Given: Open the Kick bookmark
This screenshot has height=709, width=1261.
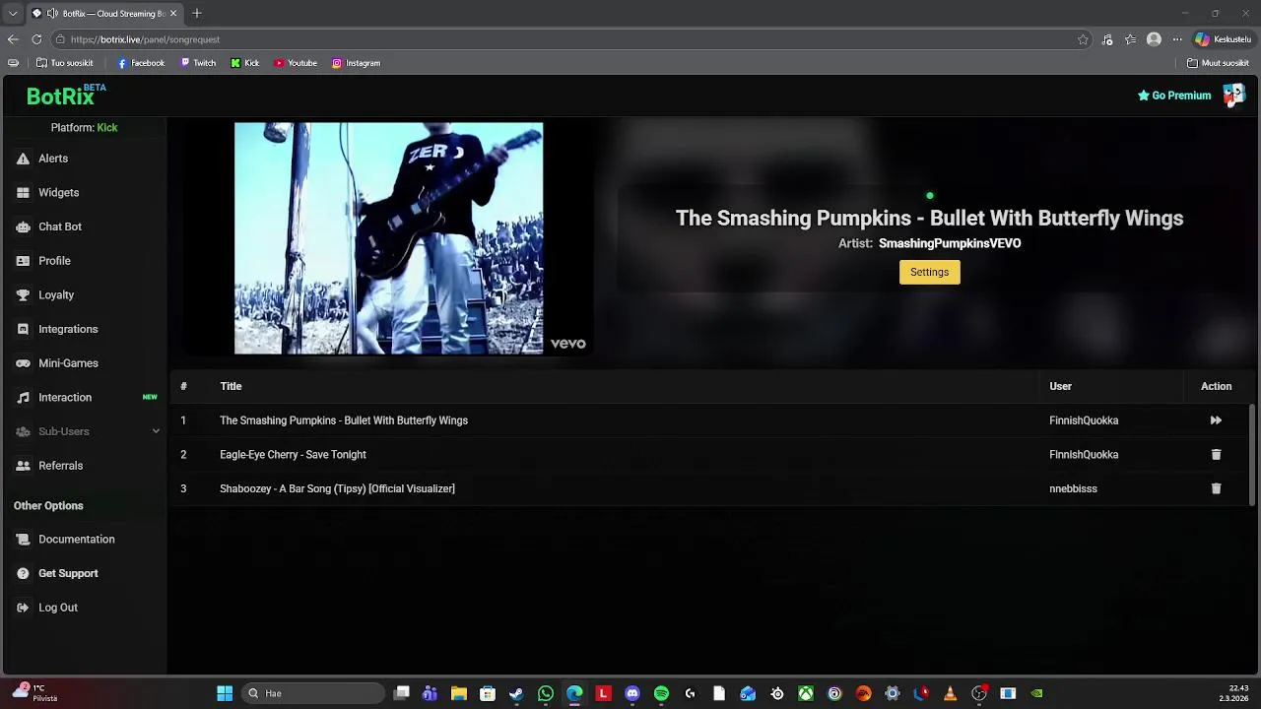Looking at the screenshot, I should point(245,63).
